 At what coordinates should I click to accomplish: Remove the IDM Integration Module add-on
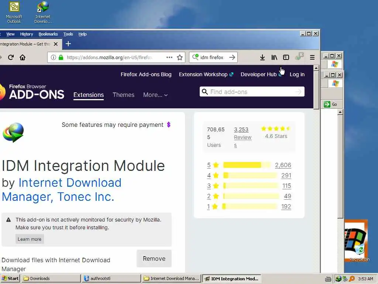pos(154,258)
